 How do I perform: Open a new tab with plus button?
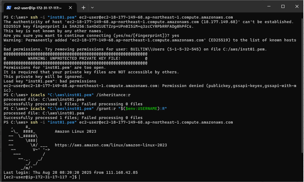[x=83, y=7]
